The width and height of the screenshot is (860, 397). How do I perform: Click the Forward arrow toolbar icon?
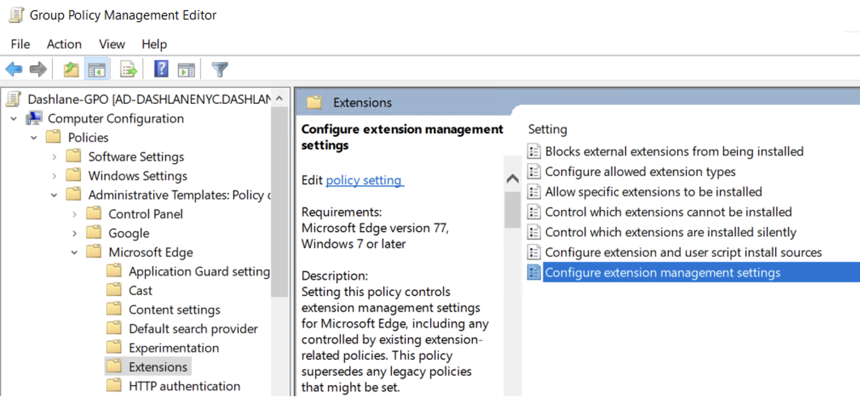[38, 69]
